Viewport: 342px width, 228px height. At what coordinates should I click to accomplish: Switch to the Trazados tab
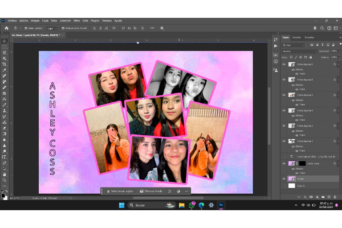[x=309, y=37]
